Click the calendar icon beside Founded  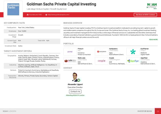[28, 15]
